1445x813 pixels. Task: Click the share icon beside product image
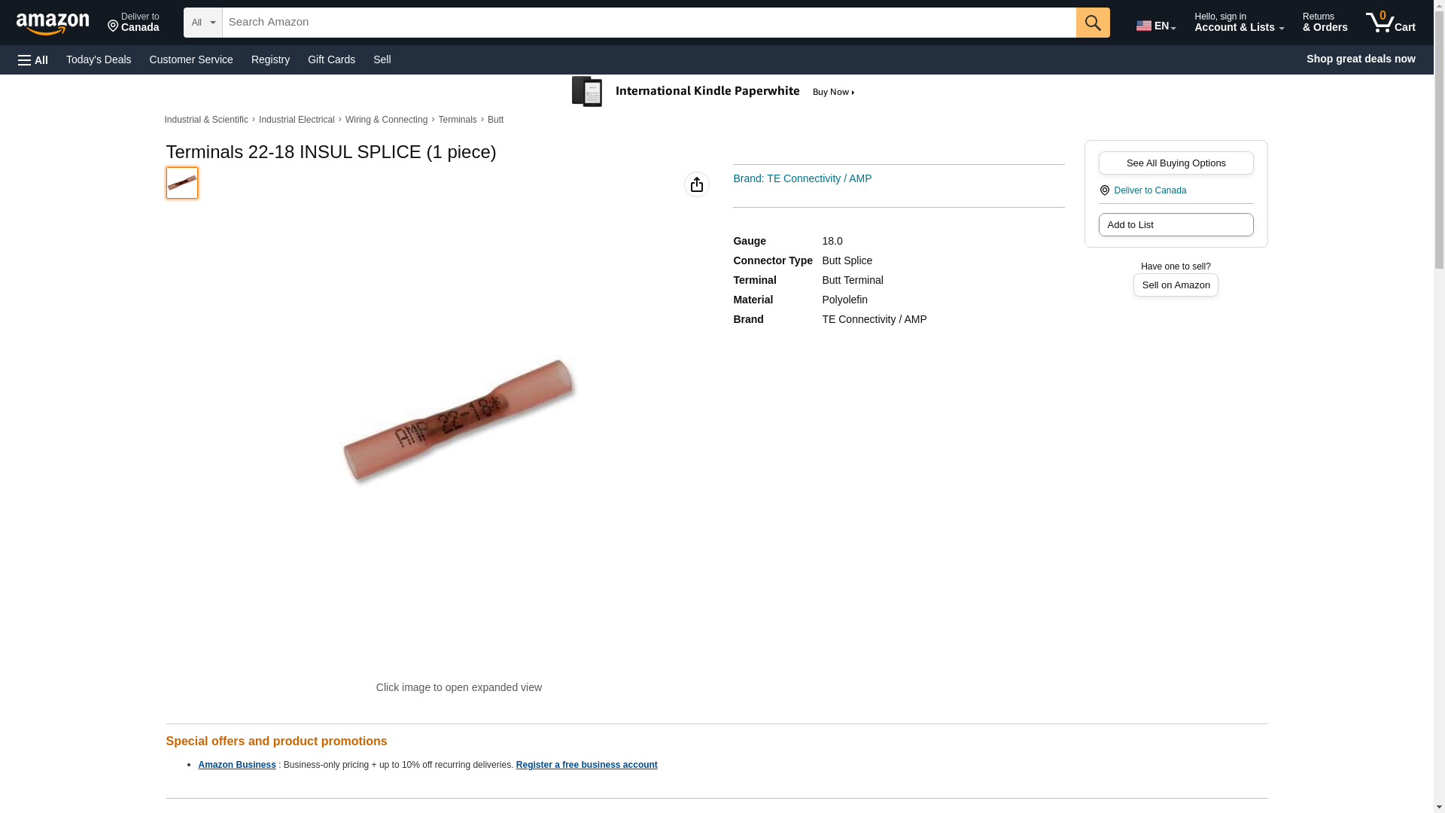pyautogui.click(x=697, y=184)
